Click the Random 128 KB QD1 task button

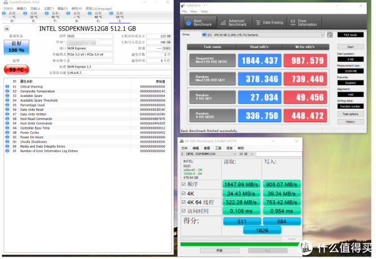point(212,79)
